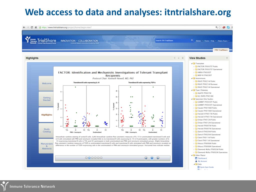
Task: Select the fifth slideshow dot
Action: 98,158
